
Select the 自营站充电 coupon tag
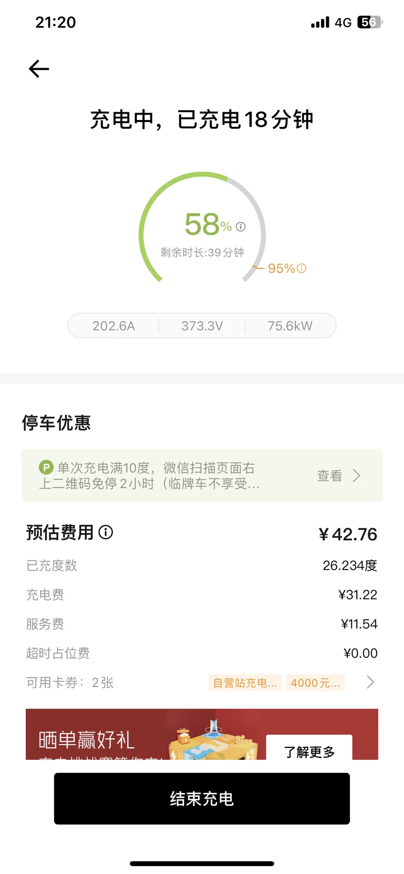click(245, 683)
